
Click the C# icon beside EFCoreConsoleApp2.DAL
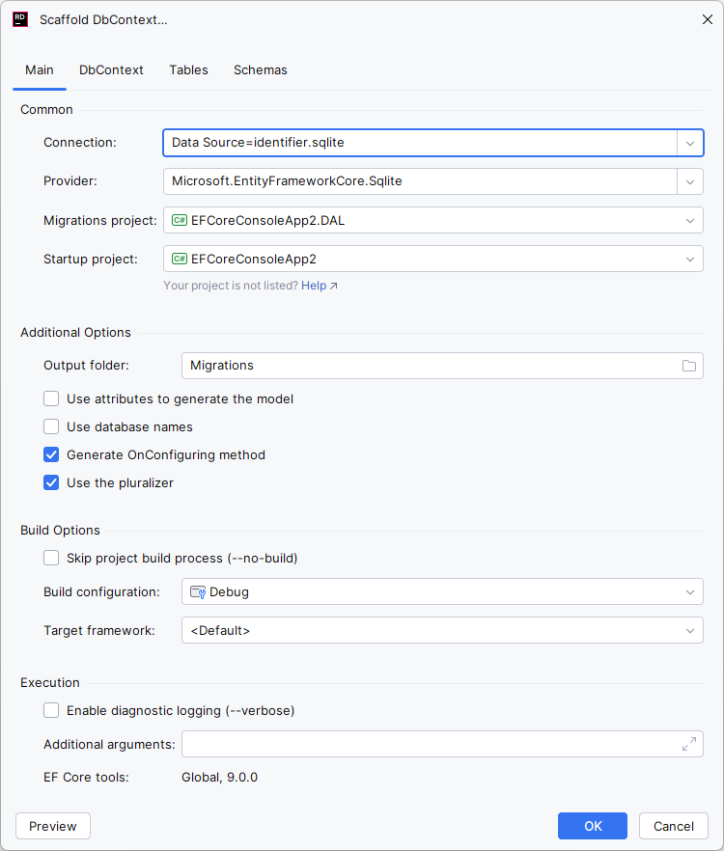(178, 220)
